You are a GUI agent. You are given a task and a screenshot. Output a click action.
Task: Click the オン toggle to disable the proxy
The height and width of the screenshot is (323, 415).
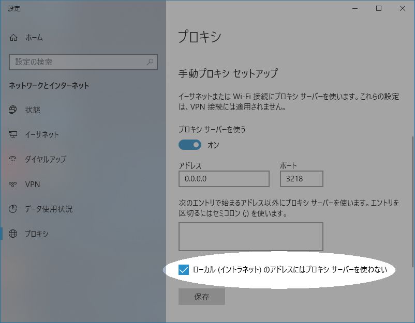(x=190, y=145)
